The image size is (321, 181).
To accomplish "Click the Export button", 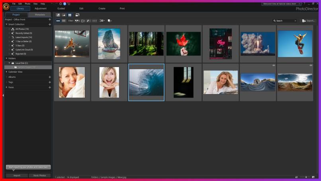I will 309,21.
